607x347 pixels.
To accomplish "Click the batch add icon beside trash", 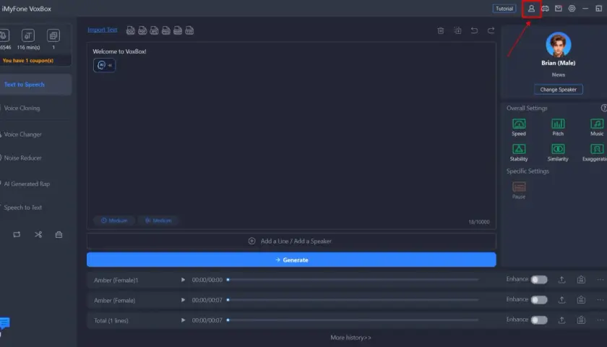I will pyautogui.click(x=457, y=30).
